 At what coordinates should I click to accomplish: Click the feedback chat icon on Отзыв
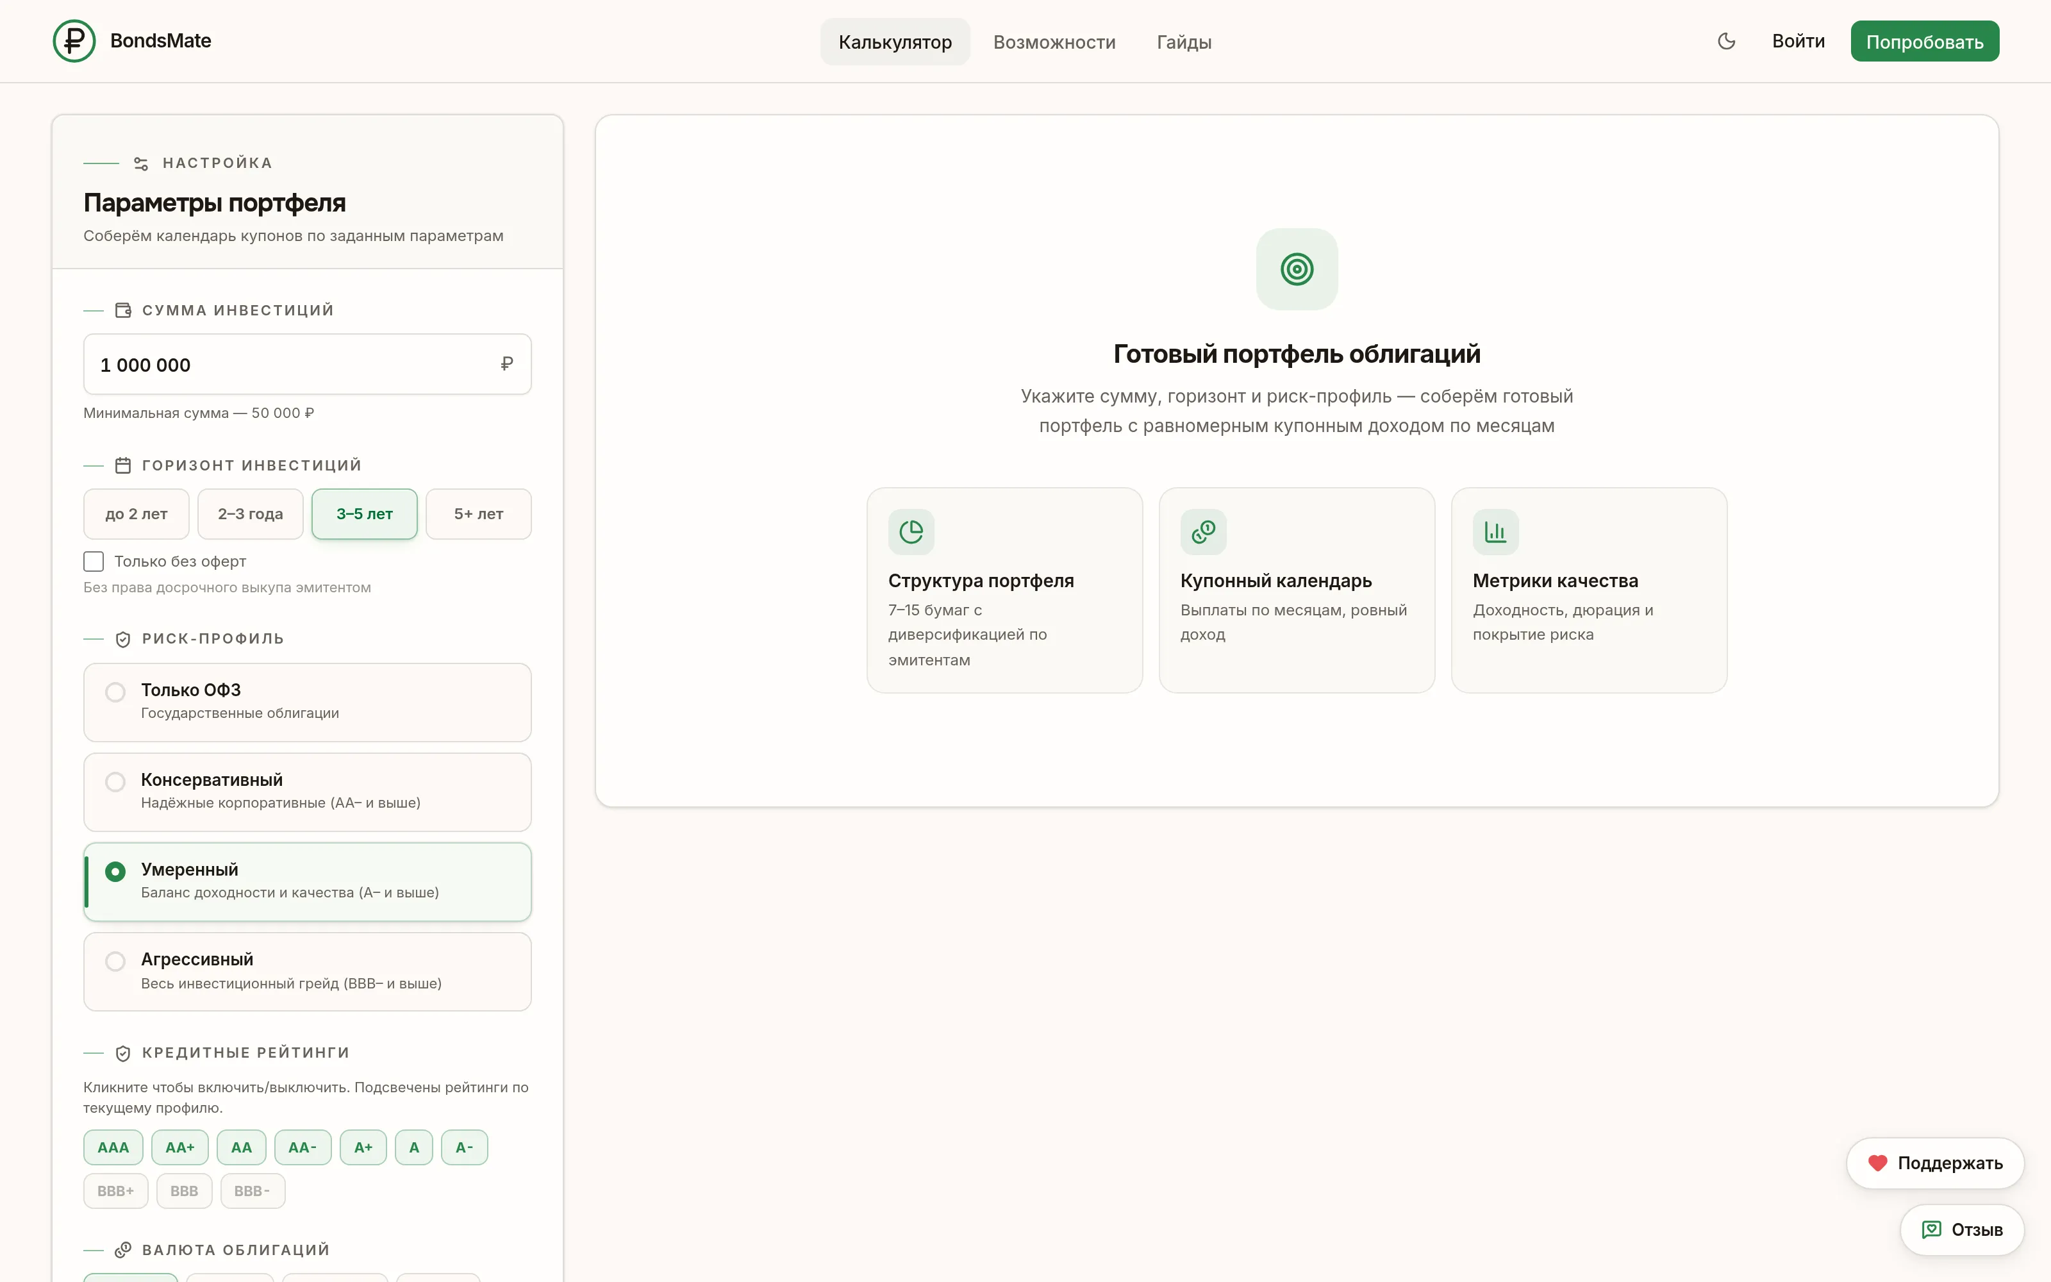coord(1932,1229)
